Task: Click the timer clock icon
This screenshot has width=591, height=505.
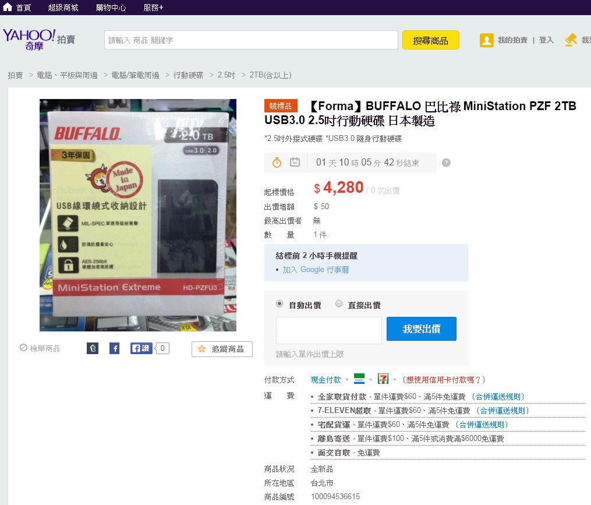Action: pyautogui.click(x=277, y=163)
